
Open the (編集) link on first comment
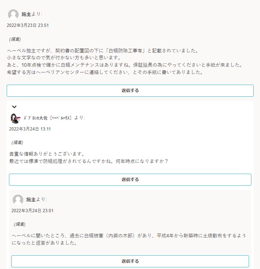click(15, 39)
